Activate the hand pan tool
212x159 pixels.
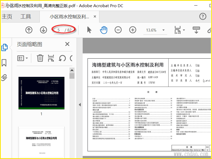point(104,30)
